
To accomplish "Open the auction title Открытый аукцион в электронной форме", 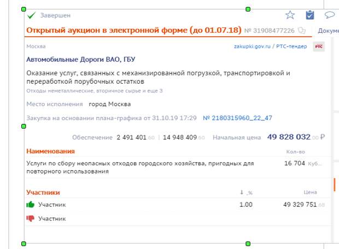I will tap(134, 30).
